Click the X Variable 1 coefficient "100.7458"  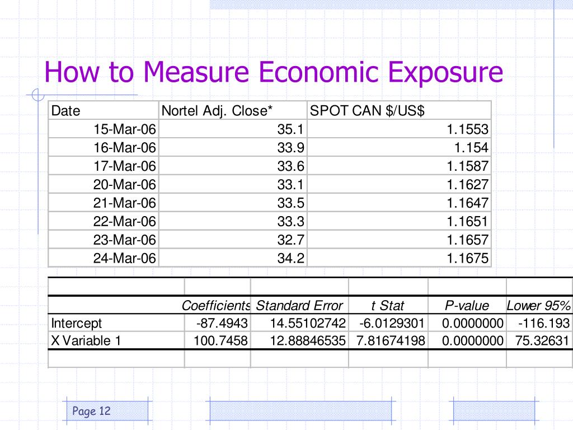pos(218,340)
